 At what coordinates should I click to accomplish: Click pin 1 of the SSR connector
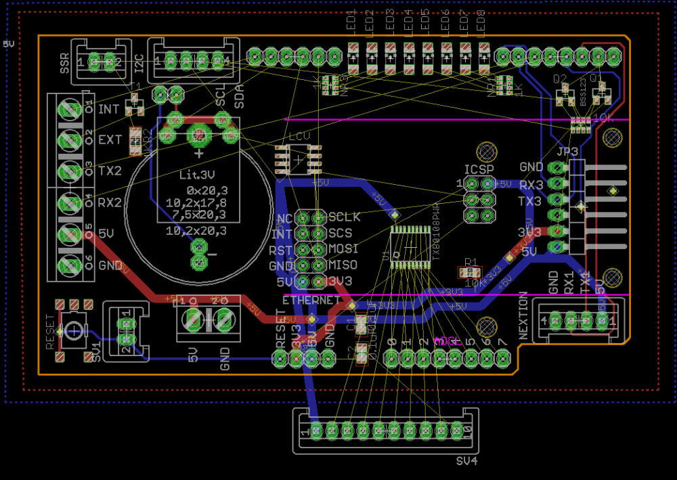95,62
